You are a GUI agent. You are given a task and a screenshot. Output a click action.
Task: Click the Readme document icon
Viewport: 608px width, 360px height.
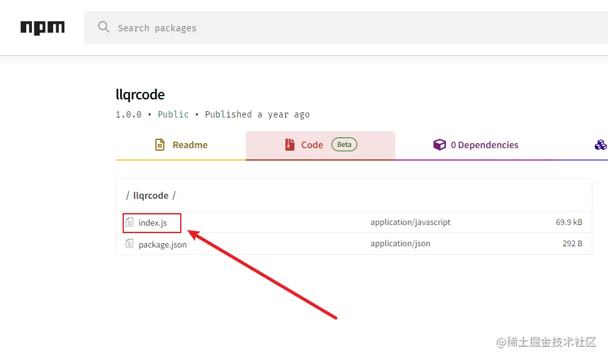pyautogui.click(x=160, y=144)
